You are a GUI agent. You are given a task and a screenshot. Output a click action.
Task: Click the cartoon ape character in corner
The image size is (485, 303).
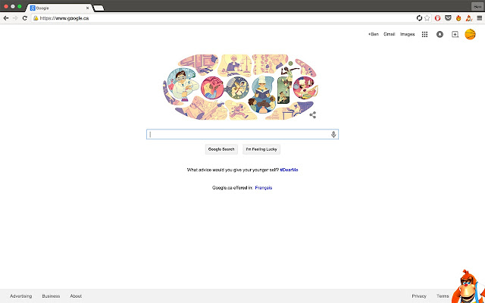coord(468,287)
